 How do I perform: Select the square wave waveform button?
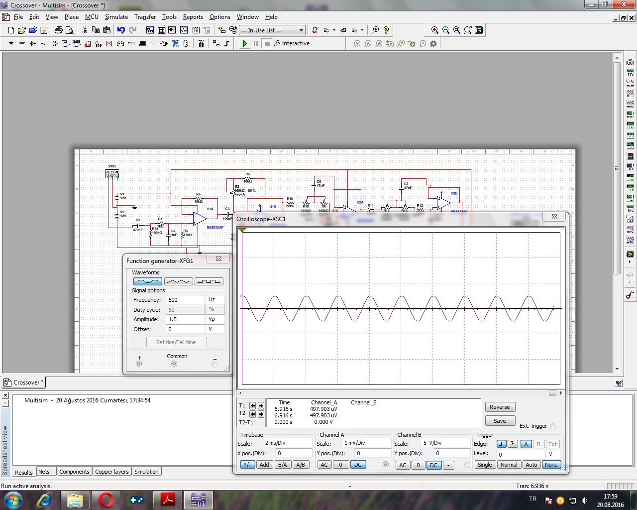[209, 282]
